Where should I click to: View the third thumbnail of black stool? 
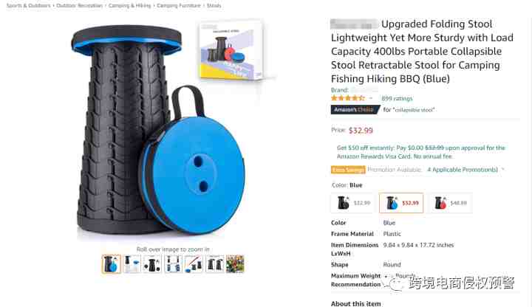(x=152, y=263)
